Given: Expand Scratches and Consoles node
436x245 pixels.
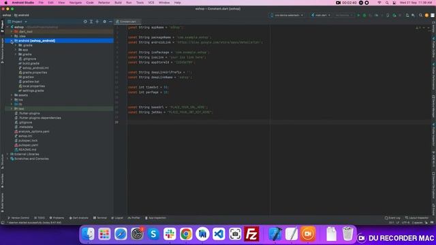Looking at the screenshot, I should click(7, 159).
